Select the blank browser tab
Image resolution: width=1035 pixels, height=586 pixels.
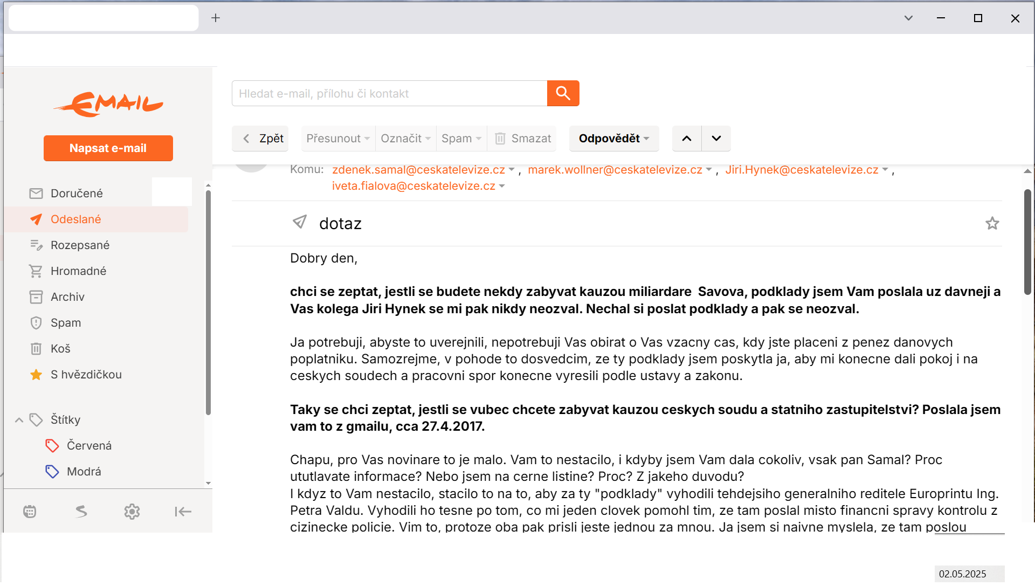[x=103, y=18]
